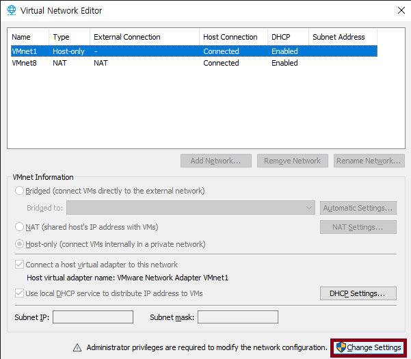Click Remove Network button
Image resolution: width=411 pixels, height=359 pixels.
point(293,161)
